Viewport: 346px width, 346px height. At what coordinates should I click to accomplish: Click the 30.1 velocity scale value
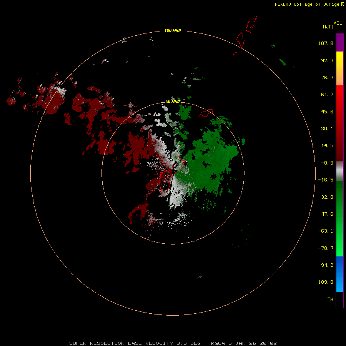tap(327, 129)
